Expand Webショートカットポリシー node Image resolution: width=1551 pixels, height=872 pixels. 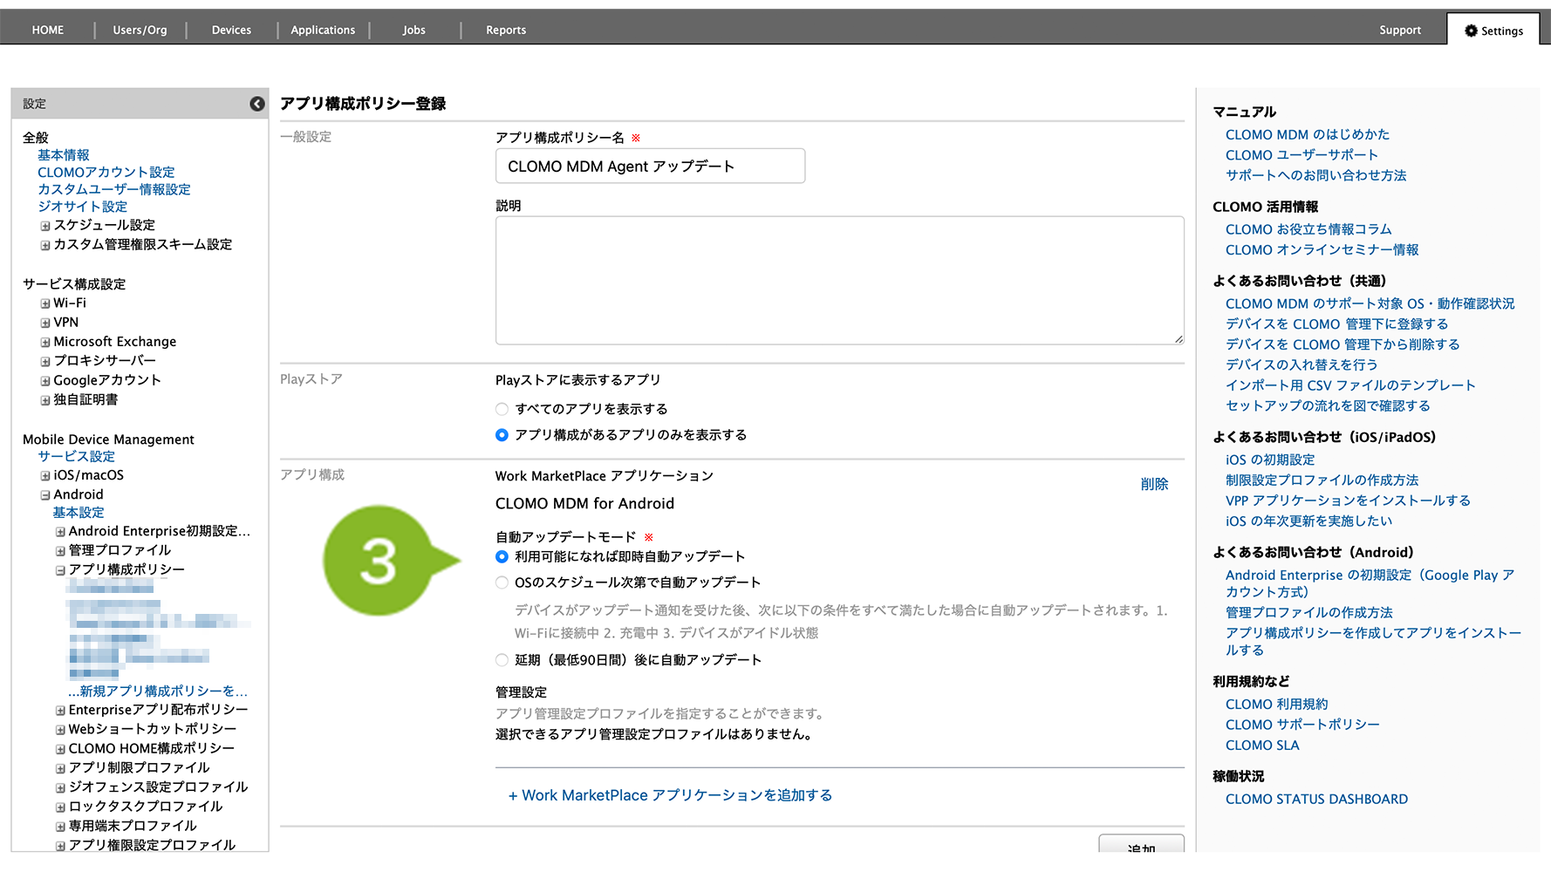point(60,730)
